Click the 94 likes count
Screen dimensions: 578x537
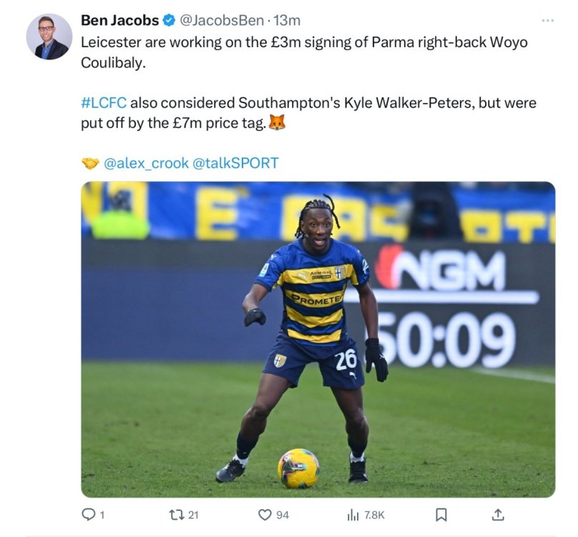[x=283, y=515]
